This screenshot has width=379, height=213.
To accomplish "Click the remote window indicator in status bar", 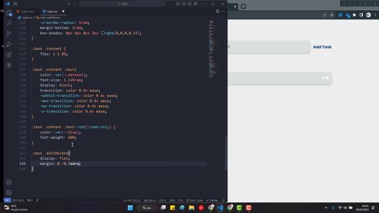I will [7, 200].
